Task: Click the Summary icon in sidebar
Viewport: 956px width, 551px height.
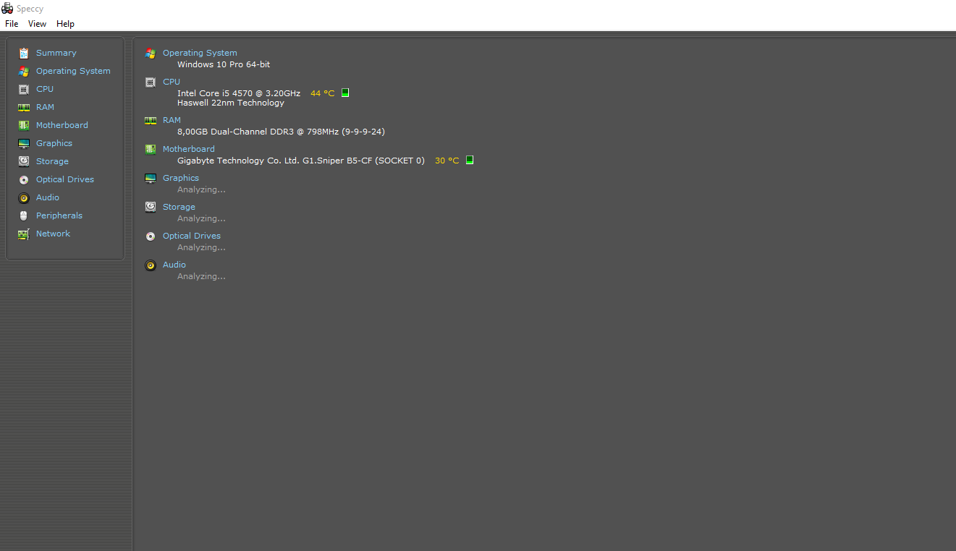Action: [24, 53]
